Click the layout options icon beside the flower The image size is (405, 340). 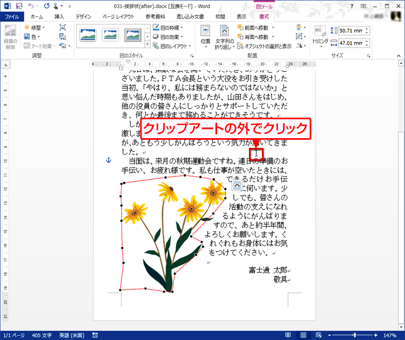click(237, 185)
